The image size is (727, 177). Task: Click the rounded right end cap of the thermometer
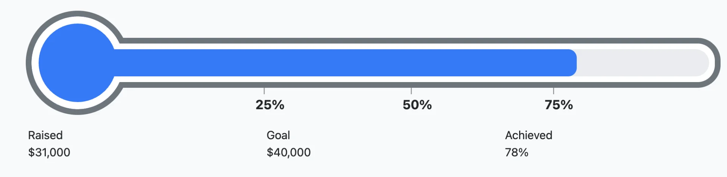pyautogui.click(x=717, y=63)
